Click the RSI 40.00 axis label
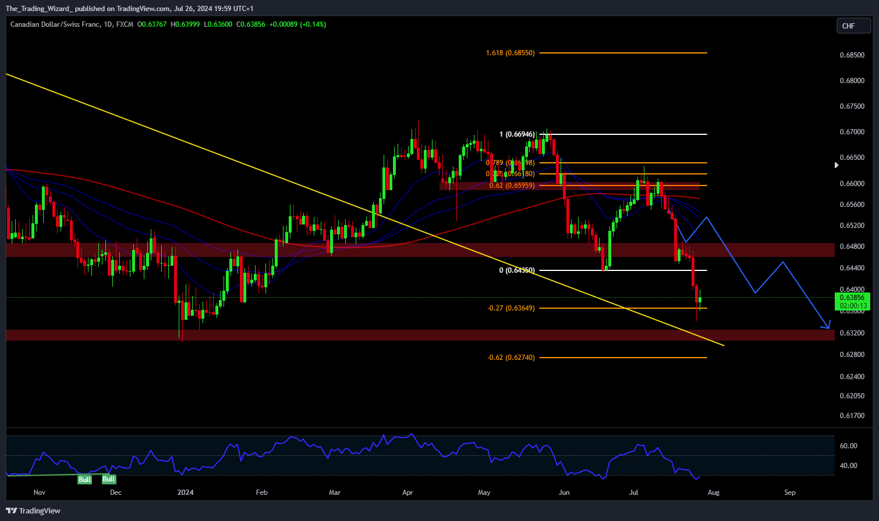 click(x=849, y=466)
